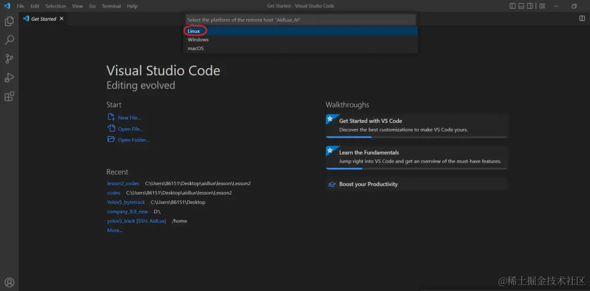Click the platform selection input field
This screenshot has height=291, width=590.
[300, 20]
